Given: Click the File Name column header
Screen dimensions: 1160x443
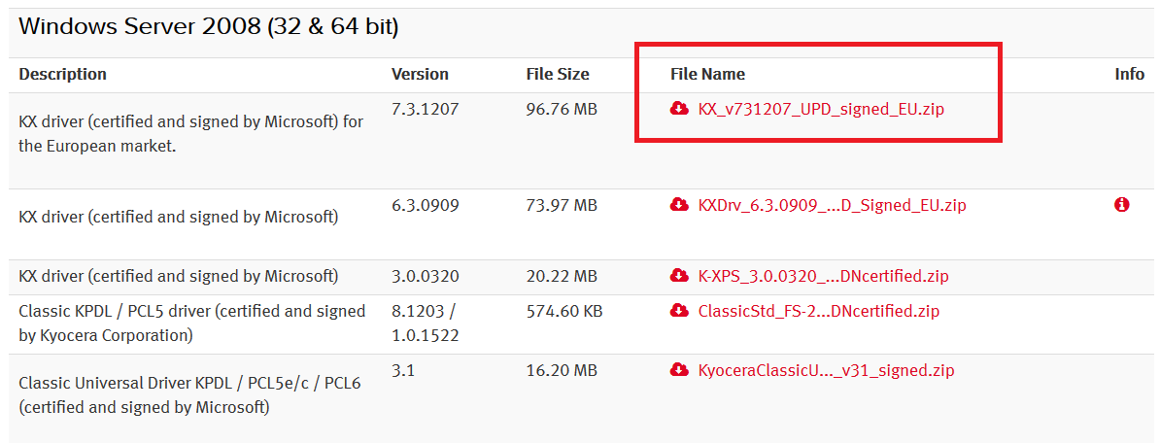Looking at the screenshot, I should click(x=708, y=74).
